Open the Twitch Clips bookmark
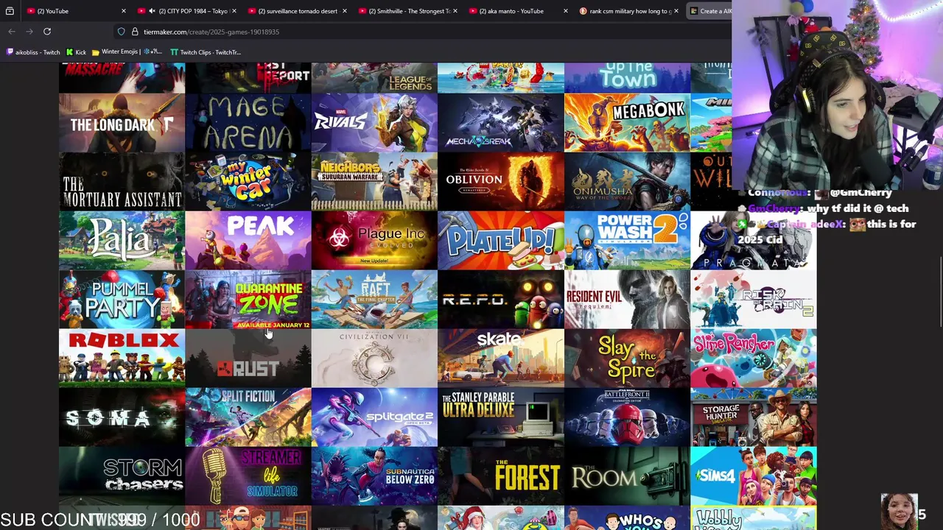This screenshot has height=530, width=943. coord(206,52)
